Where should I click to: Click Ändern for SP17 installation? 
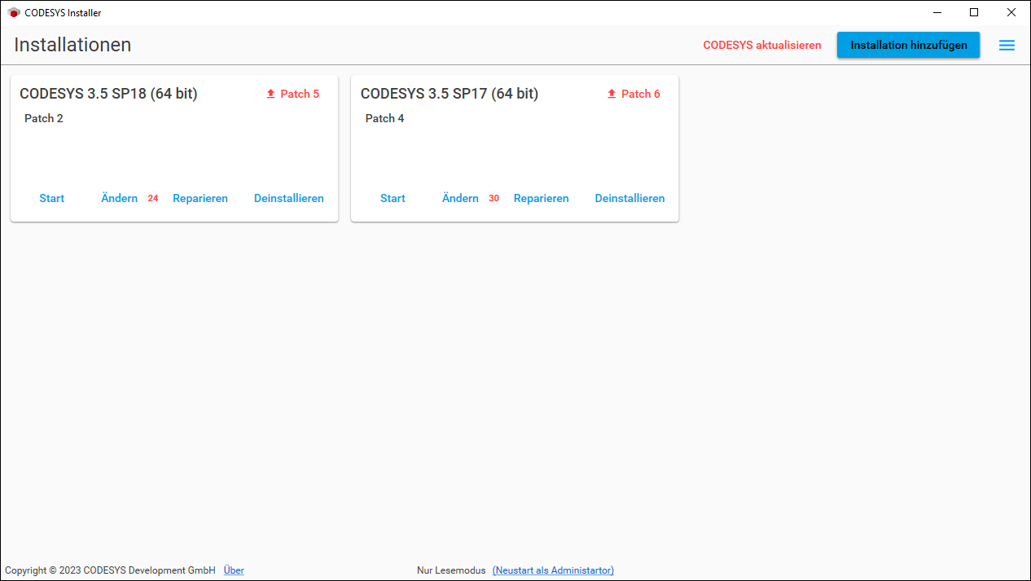coord(460,198)
